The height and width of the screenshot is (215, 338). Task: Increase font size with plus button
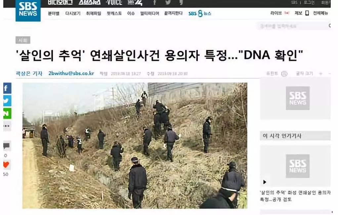pos(320,74)
